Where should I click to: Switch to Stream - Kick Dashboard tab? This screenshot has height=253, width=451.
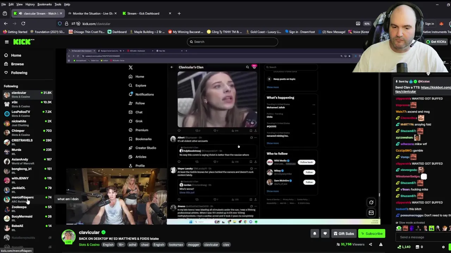coord(147,13)
